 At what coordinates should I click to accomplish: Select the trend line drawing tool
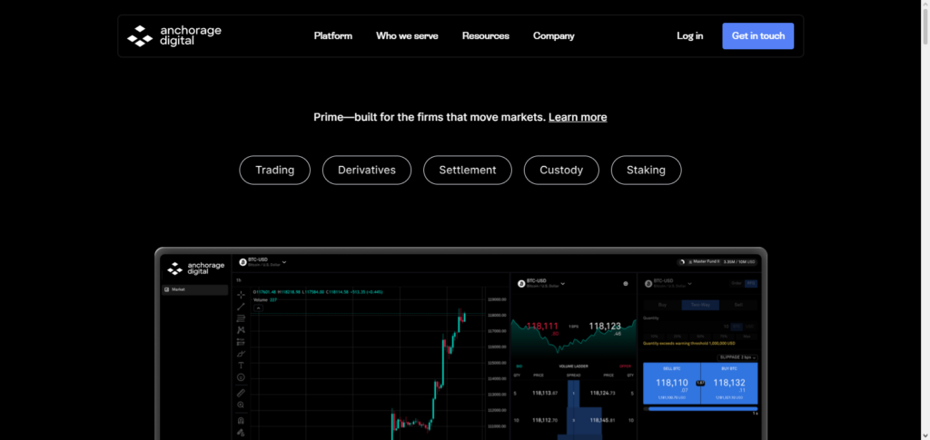tap(241, 307)
